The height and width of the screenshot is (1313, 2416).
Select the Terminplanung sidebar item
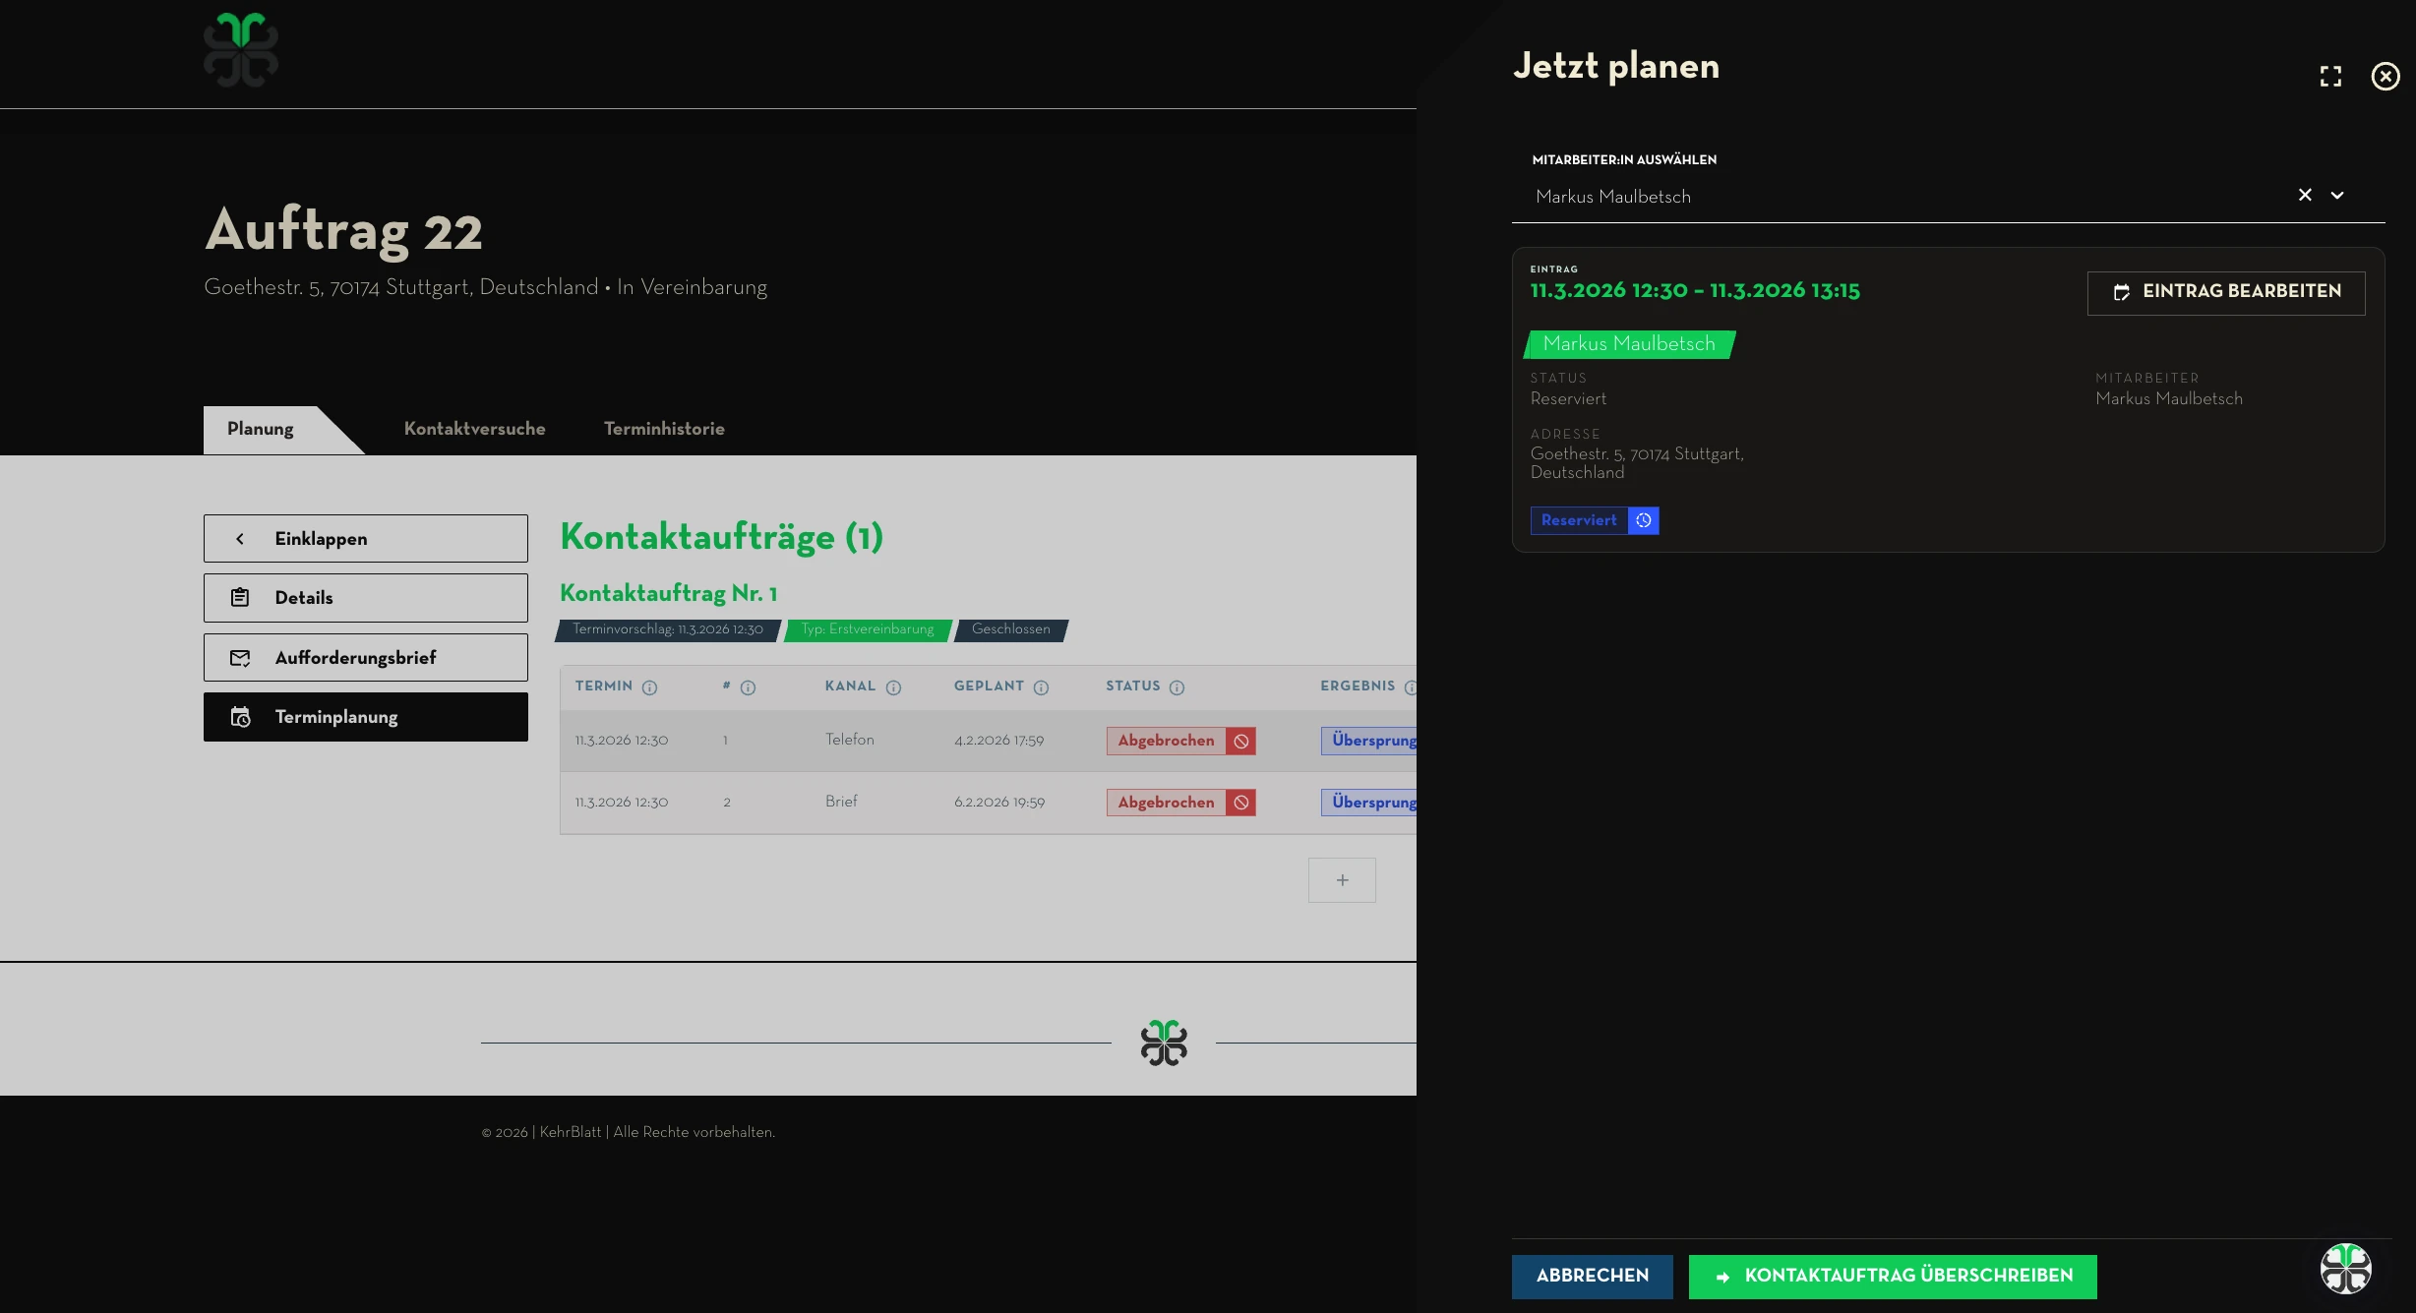point(366,717)
